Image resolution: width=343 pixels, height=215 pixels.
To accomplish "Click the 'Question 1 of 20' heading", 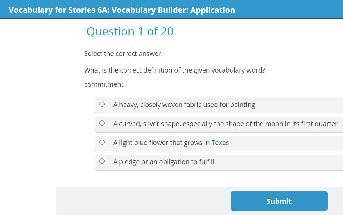I will pos(130,32).
